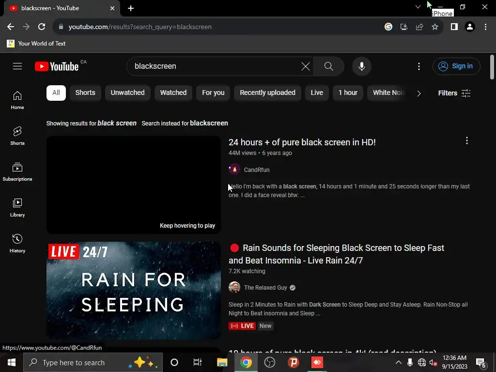Open Subscriptions in the sidebar

coord(17,172)
